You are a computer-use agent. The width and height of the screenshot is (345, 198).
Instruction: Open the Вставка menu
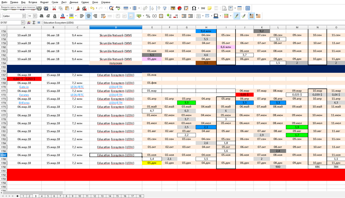(33, 2)
